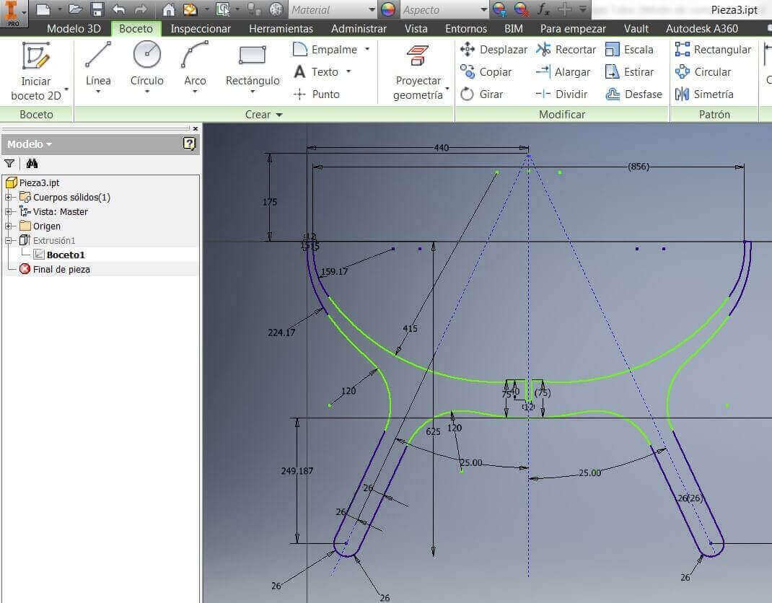Click the binoculars find icon
772x603 pixels.
tap(32, 164)
